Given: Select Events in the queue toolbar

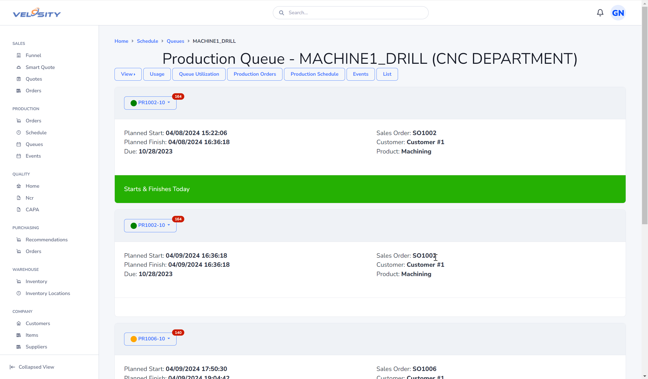Looking at the screenshot, I should [361, 74].
